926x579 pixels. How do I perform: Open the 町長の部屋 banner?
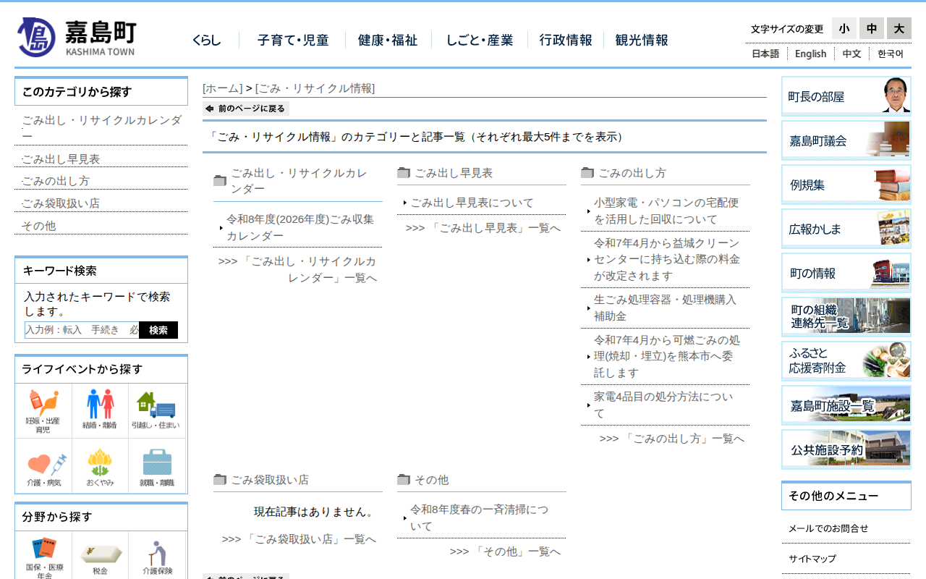[846, 96]
